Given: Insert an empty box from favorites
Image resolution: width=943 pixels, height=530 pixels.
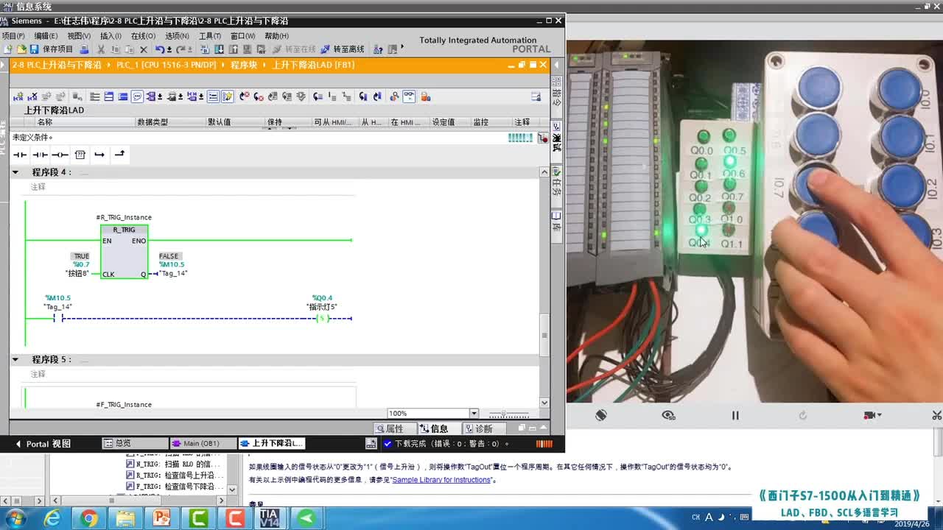Looking at the screenshot, I should pyautogui.click(x=80, y=155).
